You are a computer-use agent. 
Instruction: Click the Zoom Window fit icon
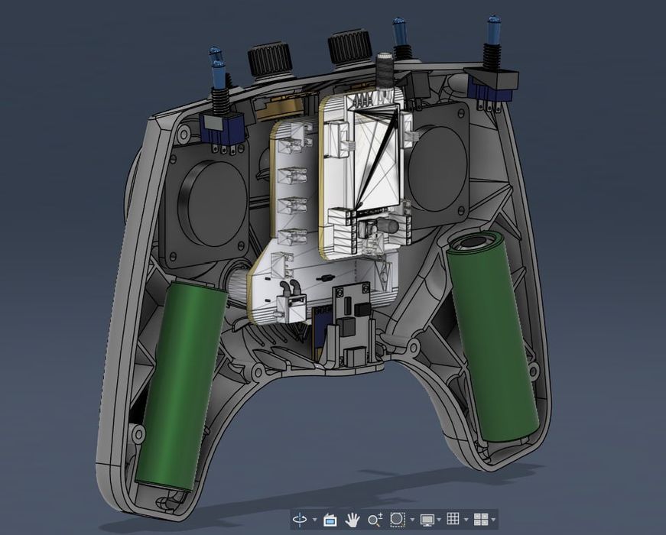coord(398,519)
